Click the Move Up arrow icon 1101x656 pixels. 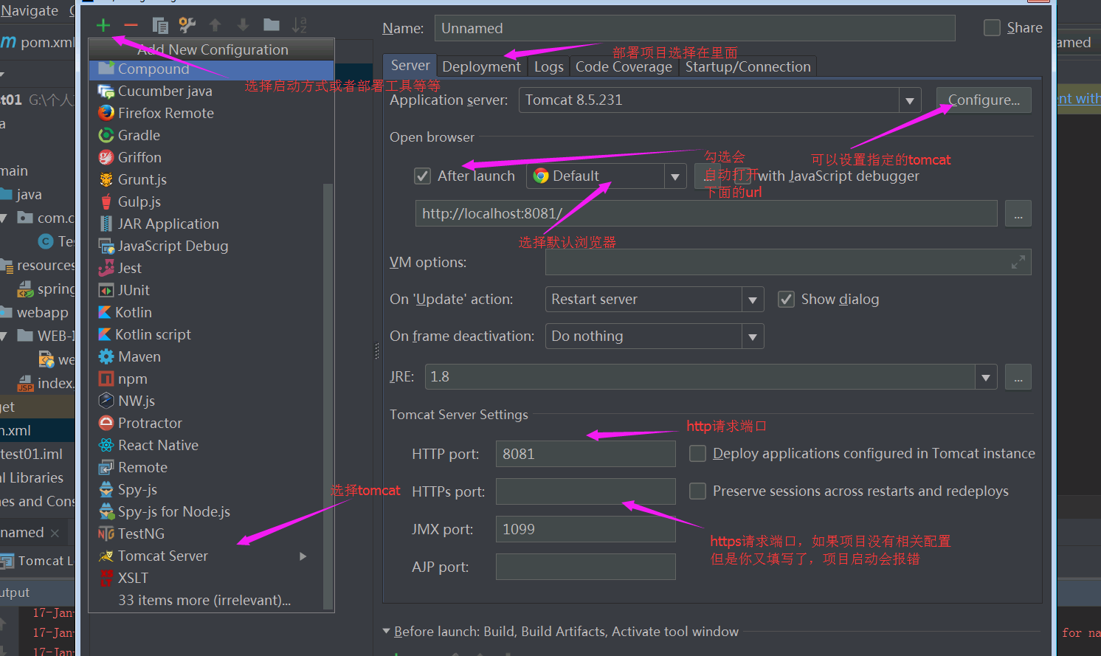215,25
